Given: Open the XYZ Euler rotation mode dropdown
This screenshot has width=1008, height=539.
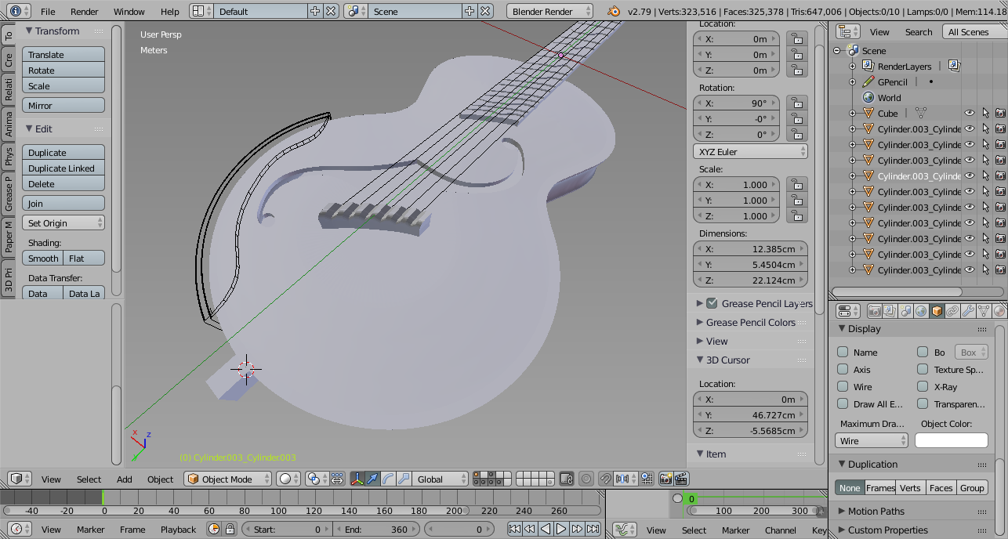Looking at the screenshot, I should tap(750, 152).
